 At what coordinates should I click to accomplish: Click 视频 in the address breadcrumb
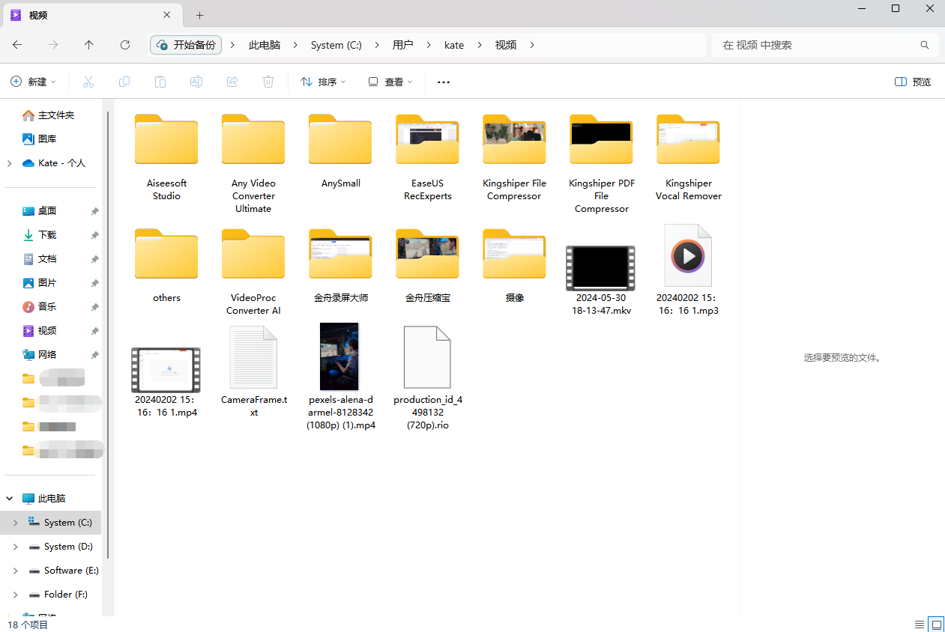[506, 45]
